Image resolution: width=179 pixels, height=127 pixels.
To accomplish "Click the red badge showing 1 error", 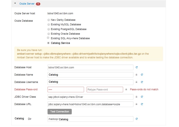I will tap(38, 4).
